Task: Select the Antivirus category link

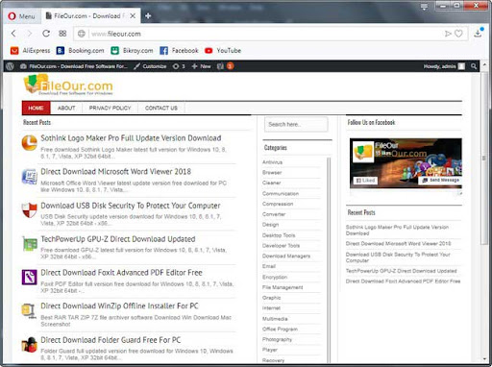Action: coord(272,162)
